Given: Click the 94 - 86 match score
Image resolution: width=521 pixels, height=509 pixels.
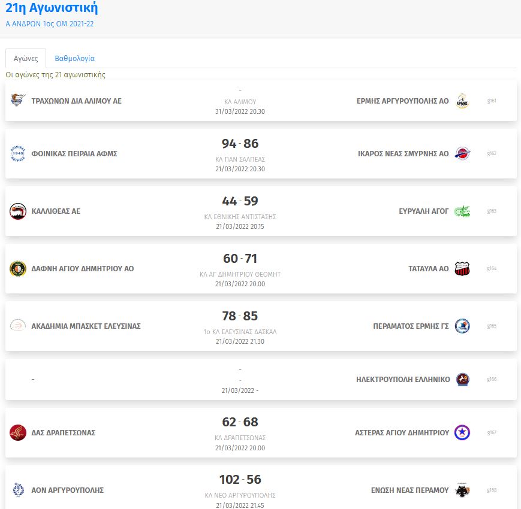Looking at the screenshot, I should [x=240, y=143].
